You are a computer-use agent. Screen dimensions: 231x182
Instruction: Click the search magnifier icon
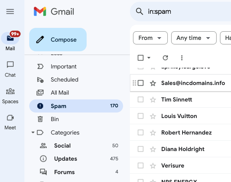click(139, 11)
